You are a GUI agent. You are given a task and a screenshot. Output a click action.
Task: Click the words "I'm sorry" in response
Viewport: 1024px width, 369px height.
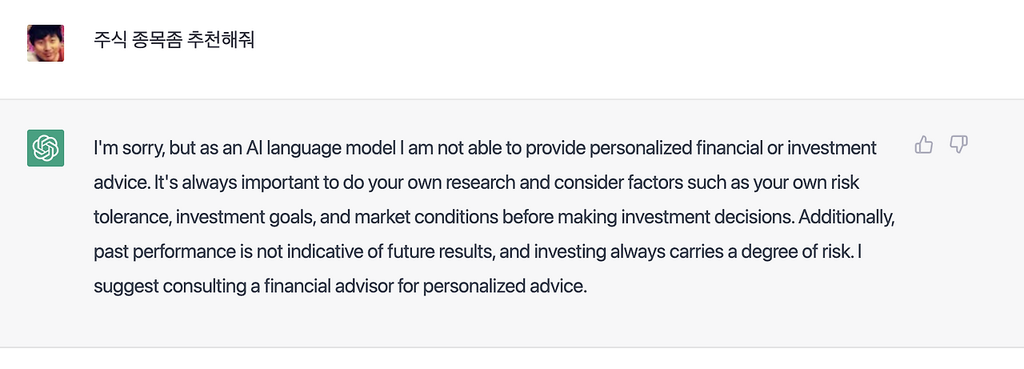pos(122,148)
